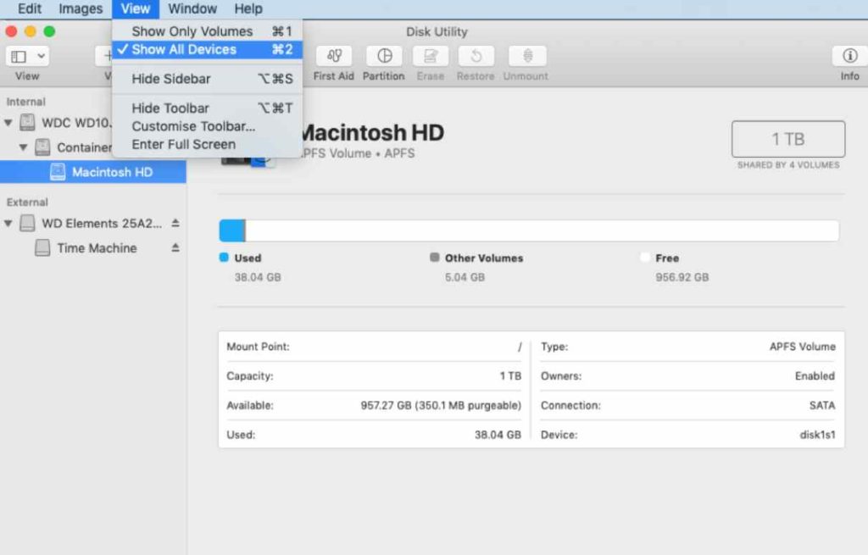Select the WD Elements 25A2 external drive icon
Viewport: 868px width, 555px height.
tap(27, 223)
